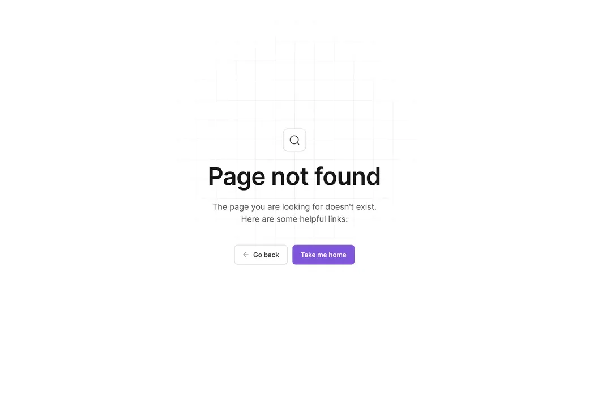Click the purple Take me home button
Viewport: 589px width, 393px height.
323,255
